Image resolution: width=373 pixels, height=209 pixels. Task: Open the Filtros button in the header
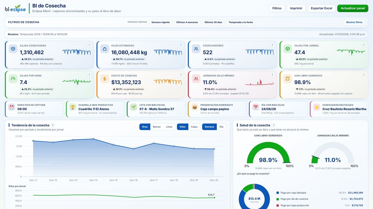(277, 8)
